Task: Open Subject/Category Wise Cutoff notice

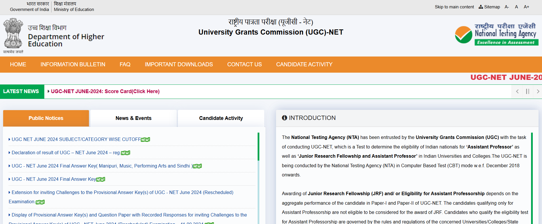Action: pyautogui.click(x=76, y=139)
